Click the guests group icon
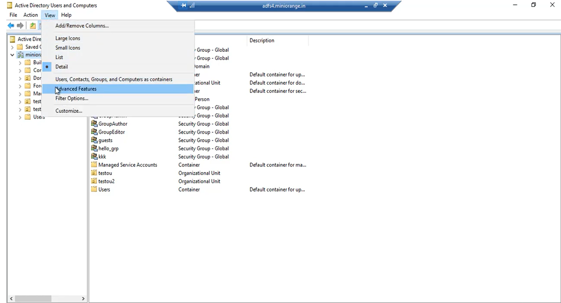Viewport: 561px width, 303px height. pos(94,140)
